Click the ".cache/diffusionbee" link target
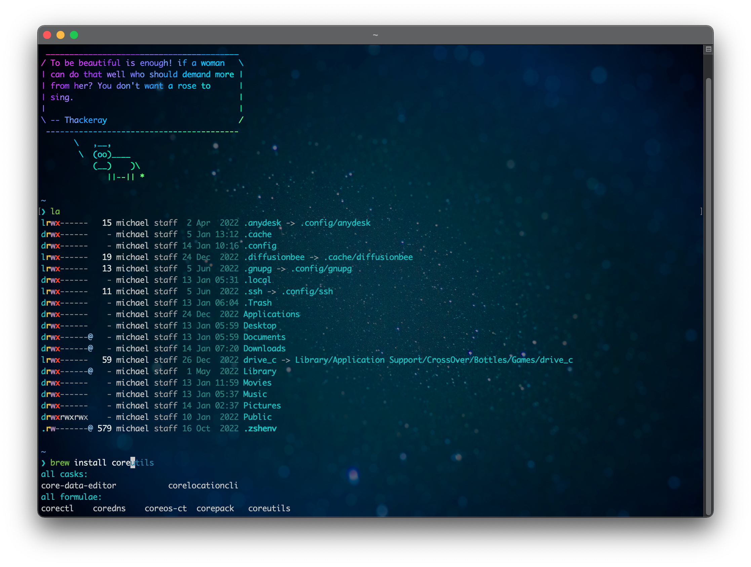 point(368,257)
